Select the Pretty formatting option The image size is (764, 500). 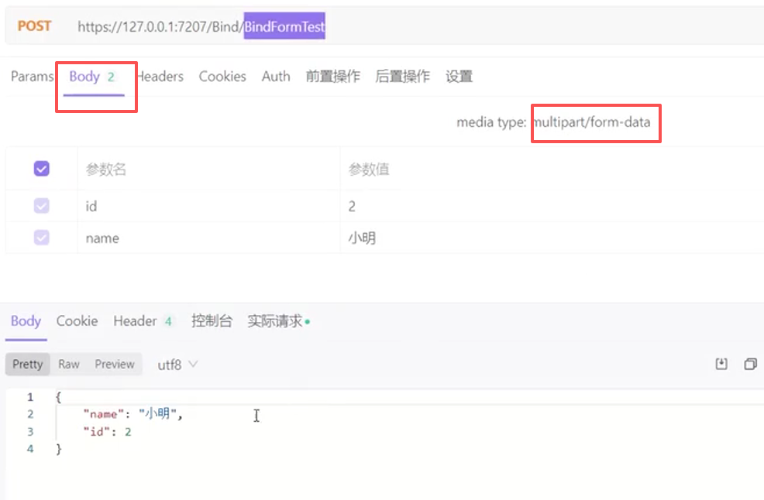point(27,364)
